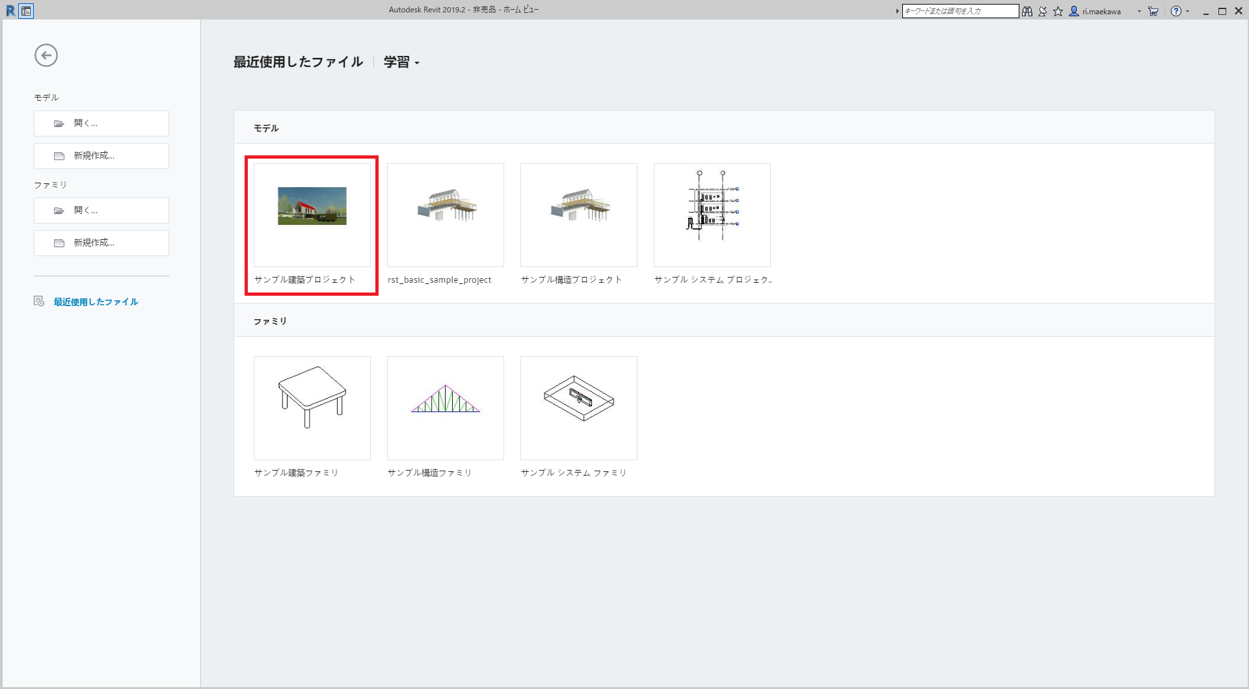Screen dimensions: 1249x689
Task: Click the back arrow on the home screen
Action: tap(45, 56)
